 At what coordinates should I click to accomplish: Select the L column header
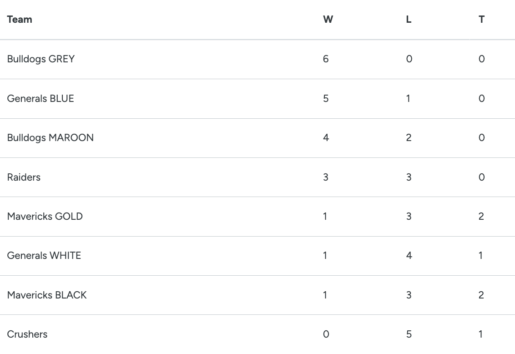click(409, 20)
